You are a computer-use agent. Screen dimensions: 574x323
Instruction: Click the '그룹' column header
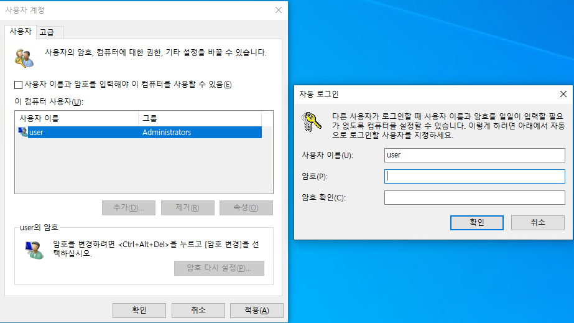200,118
